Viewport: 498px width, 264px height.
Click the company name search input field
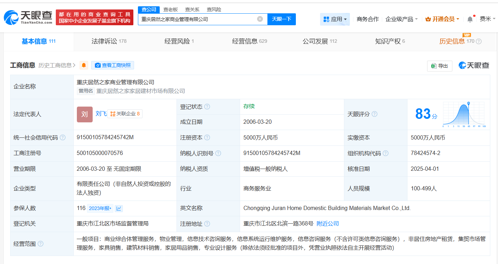coord(197,19)
